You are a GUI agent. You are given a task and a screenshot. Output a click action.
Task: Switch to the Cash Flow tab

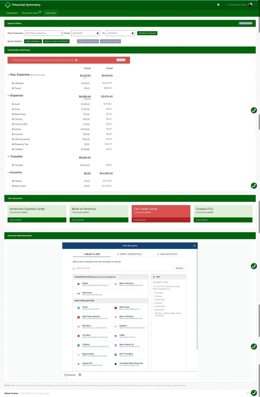51,13
